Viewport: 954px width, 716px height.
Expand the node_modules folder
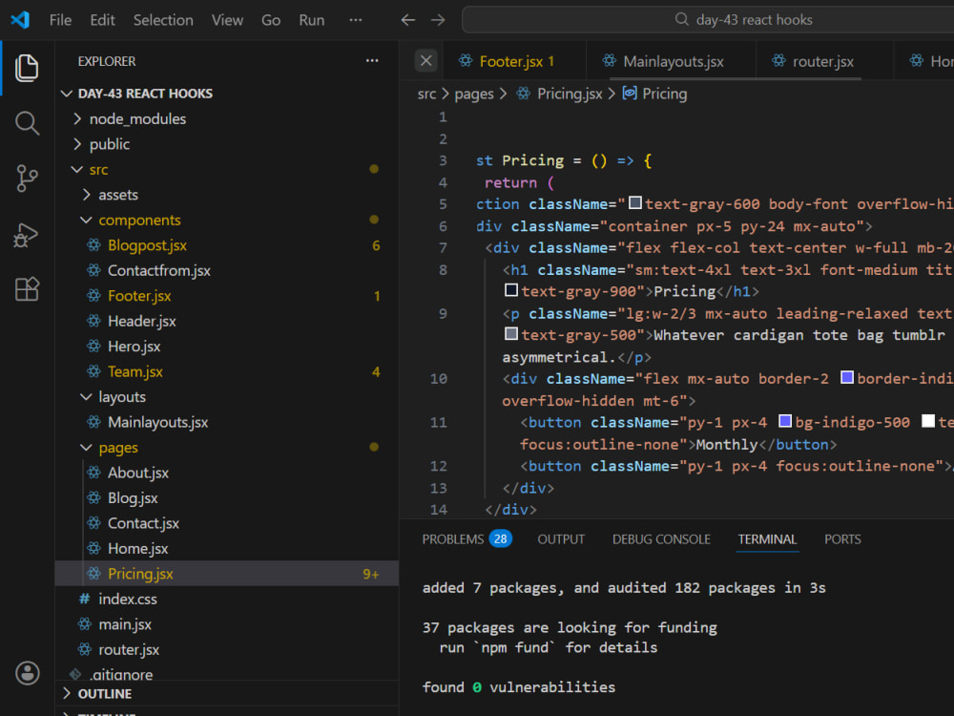[x=76, y=118]
